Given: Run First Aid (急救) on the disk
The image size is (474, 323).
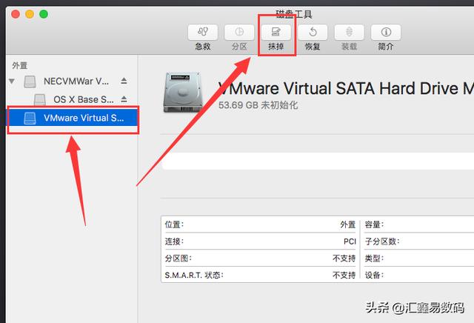Looking at the screenshot, I should (x=202, y=32).
